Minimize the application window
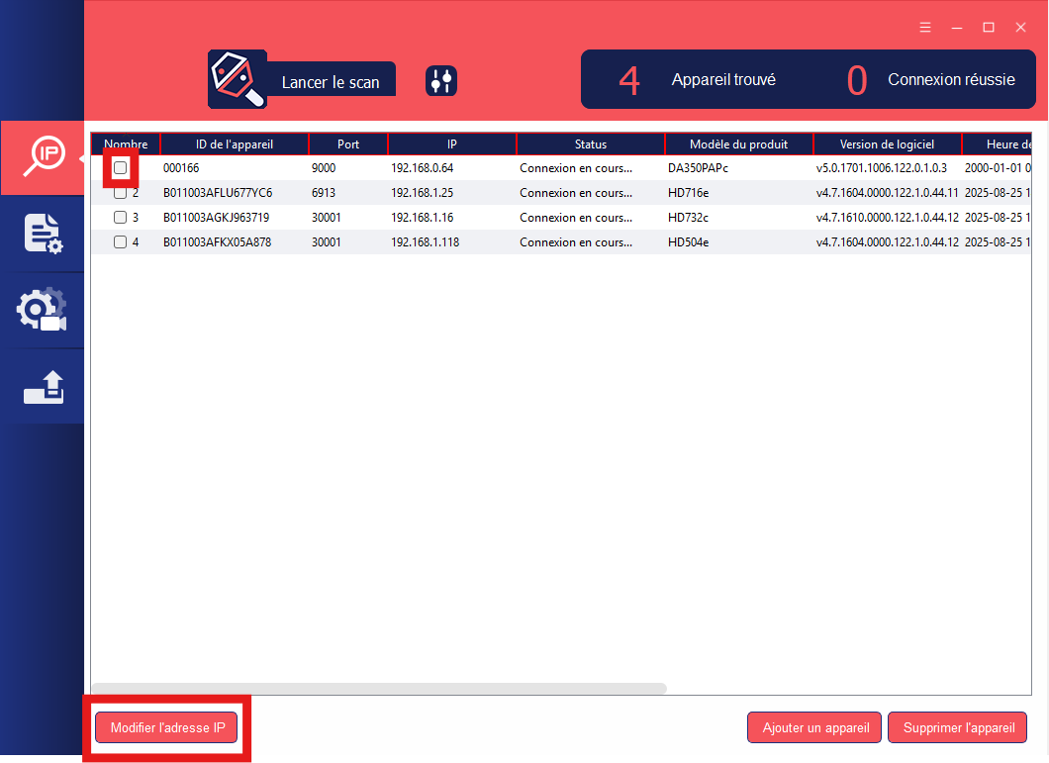 957,28
